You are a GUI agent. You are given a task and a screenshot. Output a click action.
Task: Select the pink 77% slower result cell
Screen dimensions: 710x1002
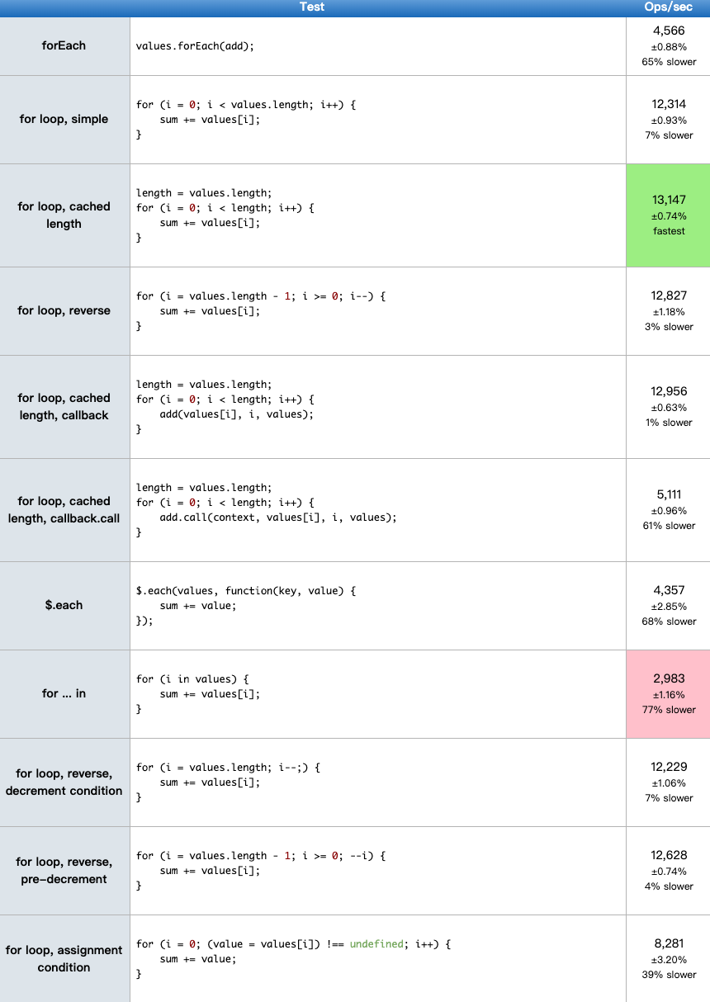pos(668,693)
